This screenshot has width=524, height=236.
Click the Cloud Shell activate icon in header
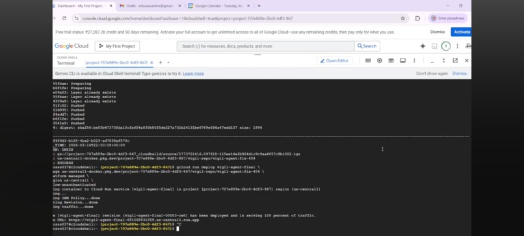pos(434,46)
